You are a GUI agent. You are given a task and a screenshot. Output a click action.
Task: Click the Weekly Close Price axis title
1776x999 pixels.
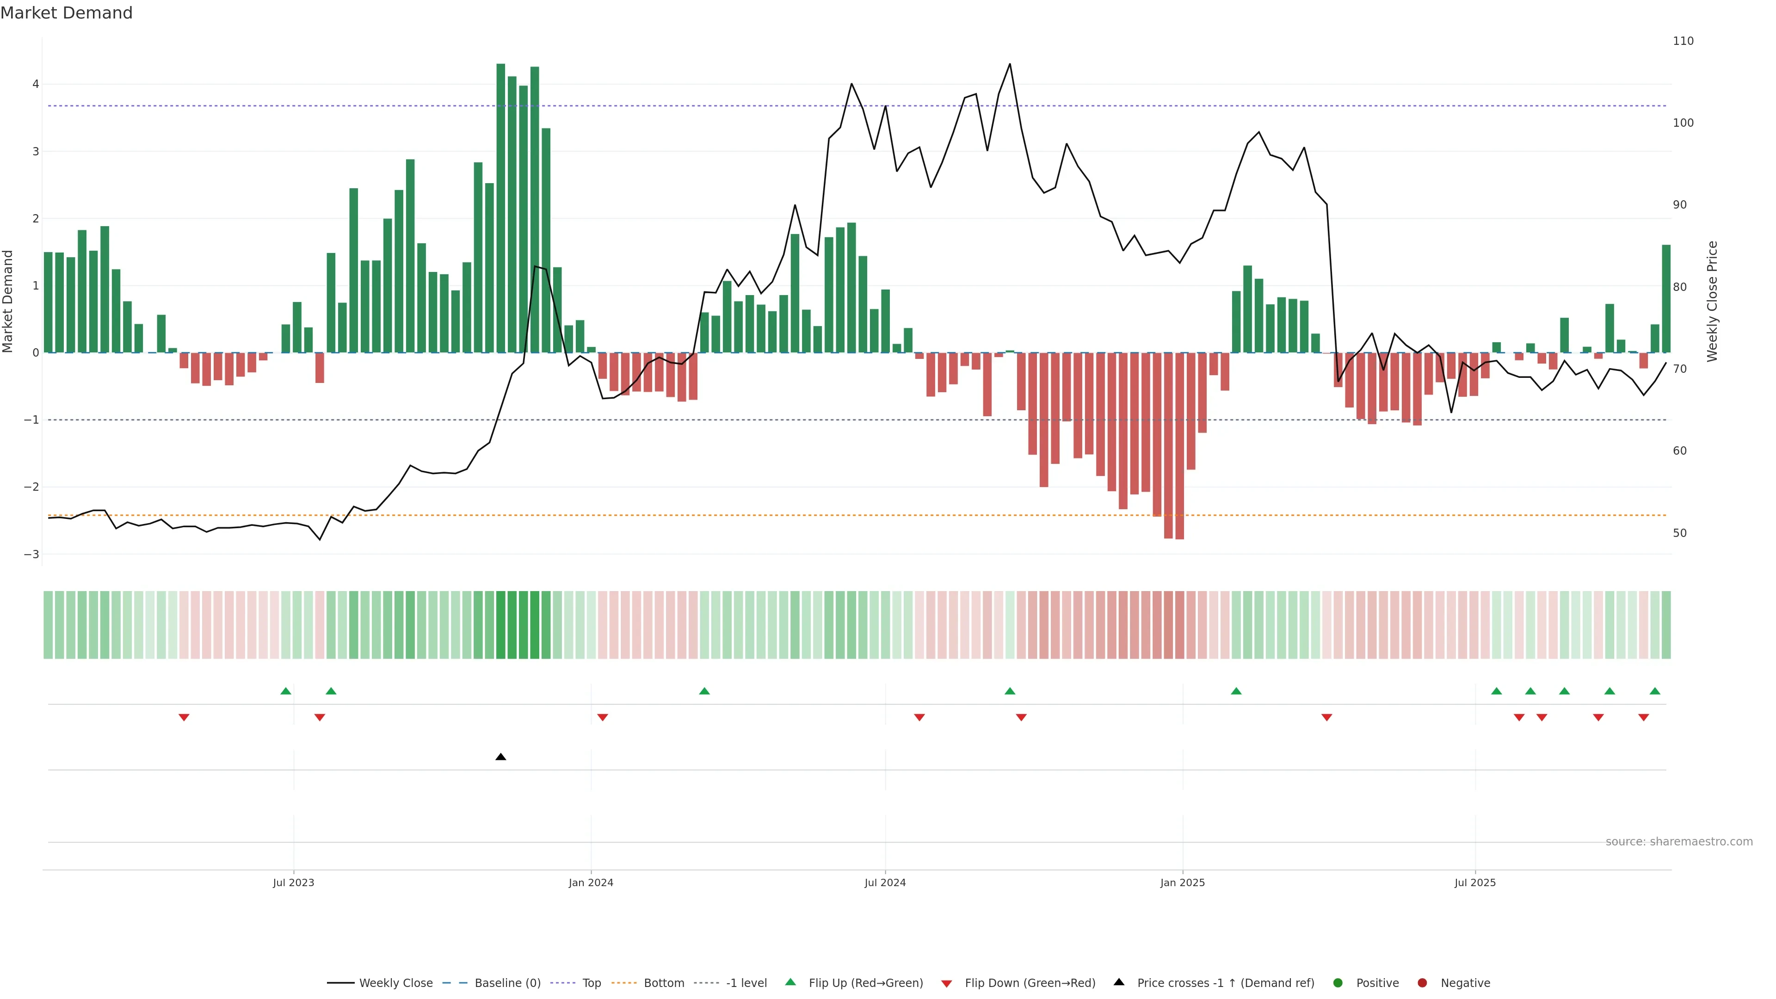pos(1712,301)
